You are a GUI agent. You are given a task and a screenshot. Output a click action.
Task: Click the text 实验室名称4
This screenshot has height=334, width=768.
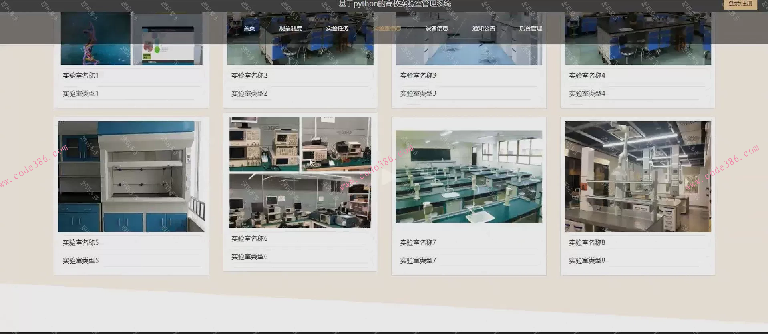point(587,75)
